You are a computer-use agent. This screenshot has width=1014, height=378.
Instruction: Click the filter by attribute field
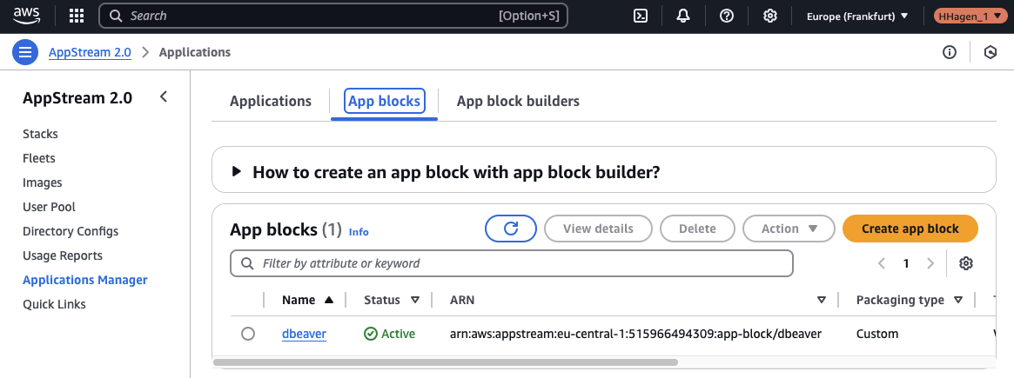pos(512,263)
